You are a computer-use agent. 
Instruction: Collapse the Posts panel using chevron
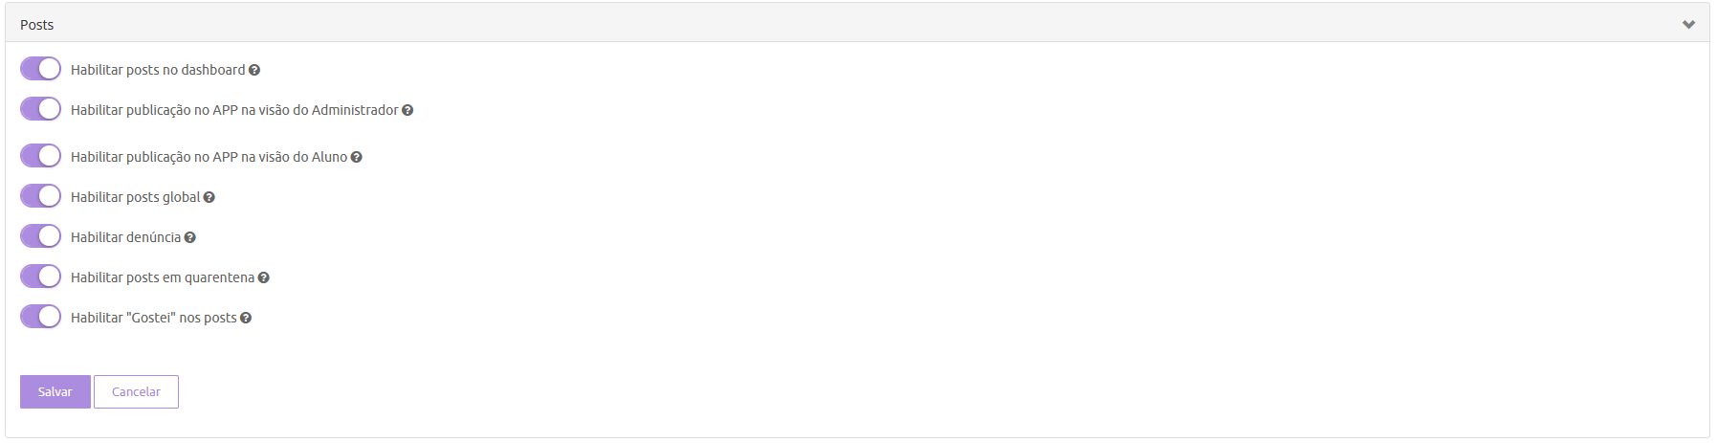point(1688,25)
